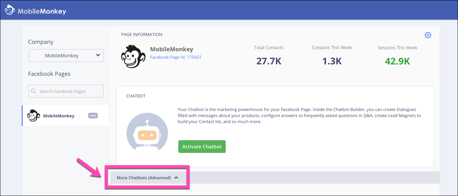Click the PRO badge next to MobileMonkey

pyautogui.click(x=93, y=116)
